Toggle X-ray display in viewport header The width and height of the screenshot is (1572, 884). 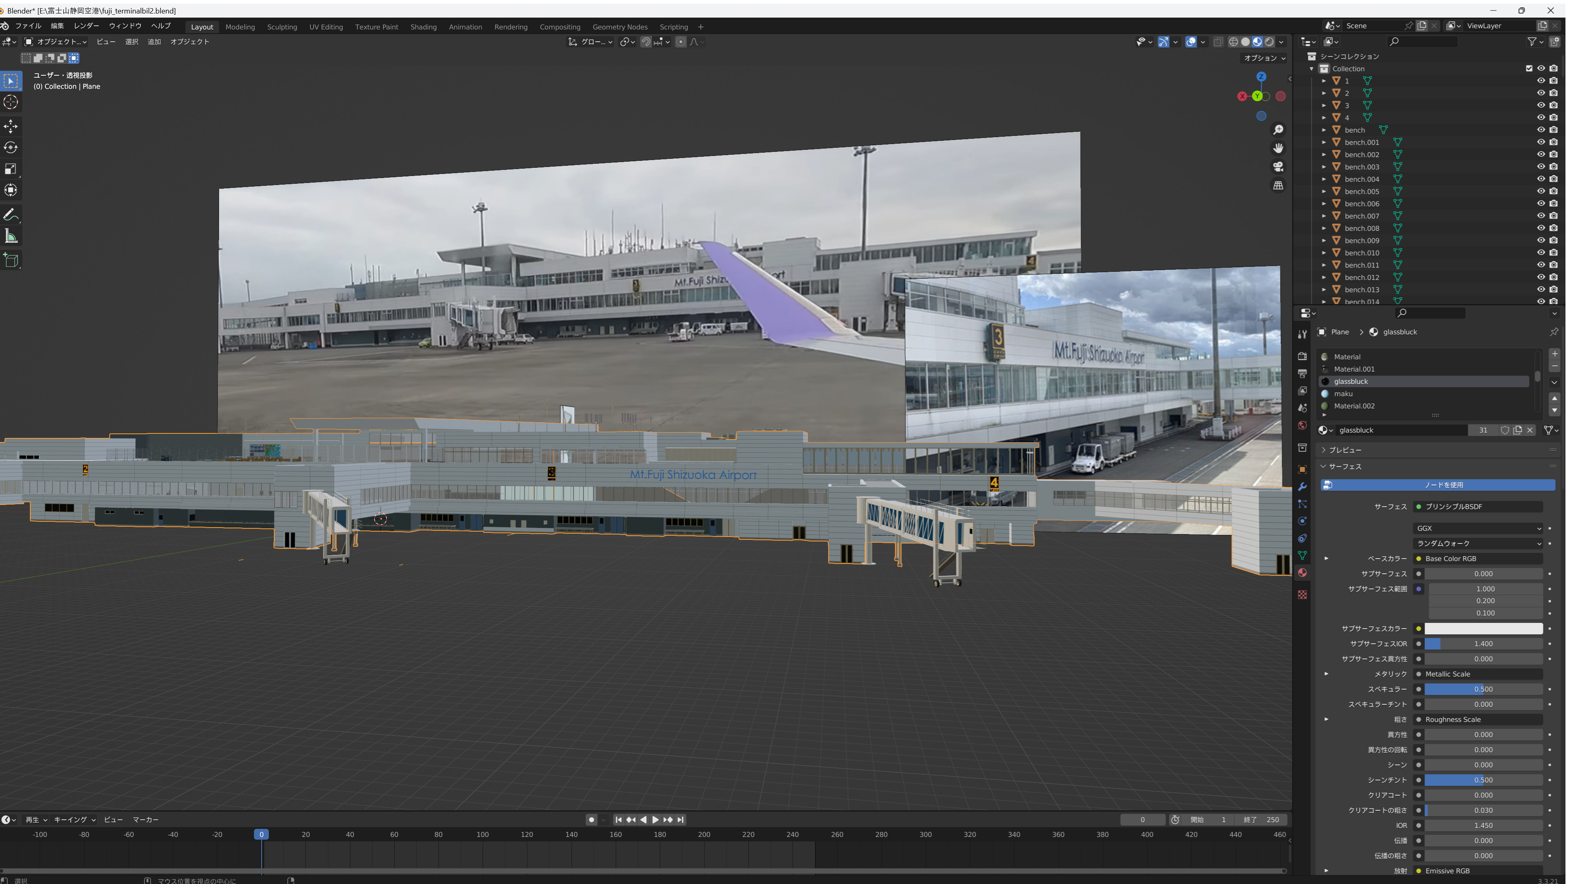pos(1218,42)
